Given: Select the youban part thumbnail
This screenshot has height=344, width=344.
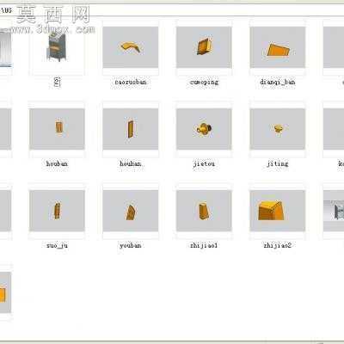Looking at the screenshot, I should click(131, 211).
